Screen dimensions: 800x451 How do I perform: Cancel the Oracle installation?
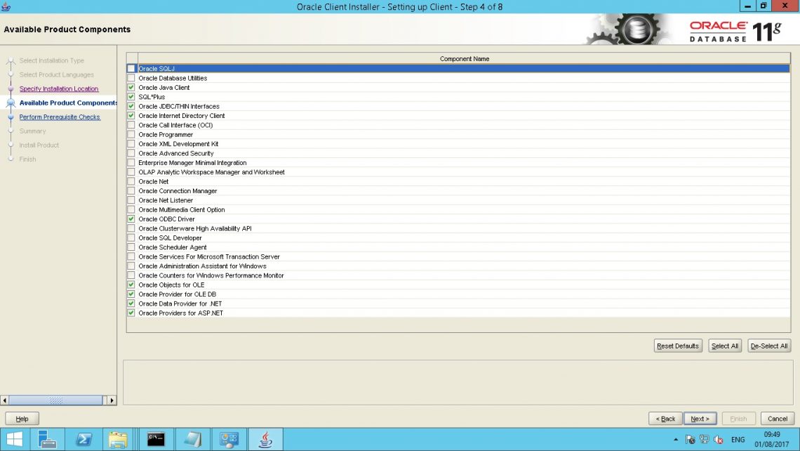click(x=778, y=418)
